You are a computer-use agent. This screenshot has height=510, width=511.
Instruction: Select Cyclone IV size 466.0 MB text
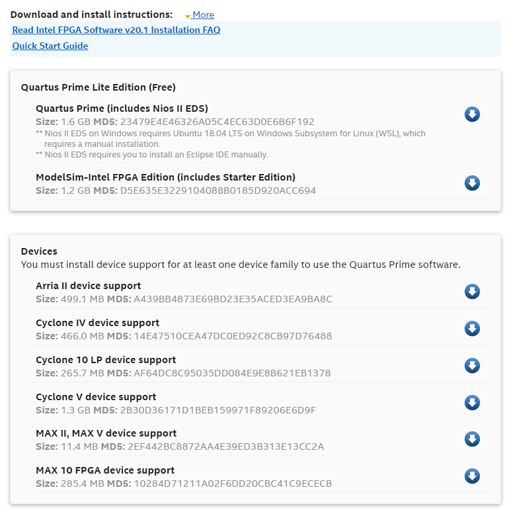[x=83, y=336]
